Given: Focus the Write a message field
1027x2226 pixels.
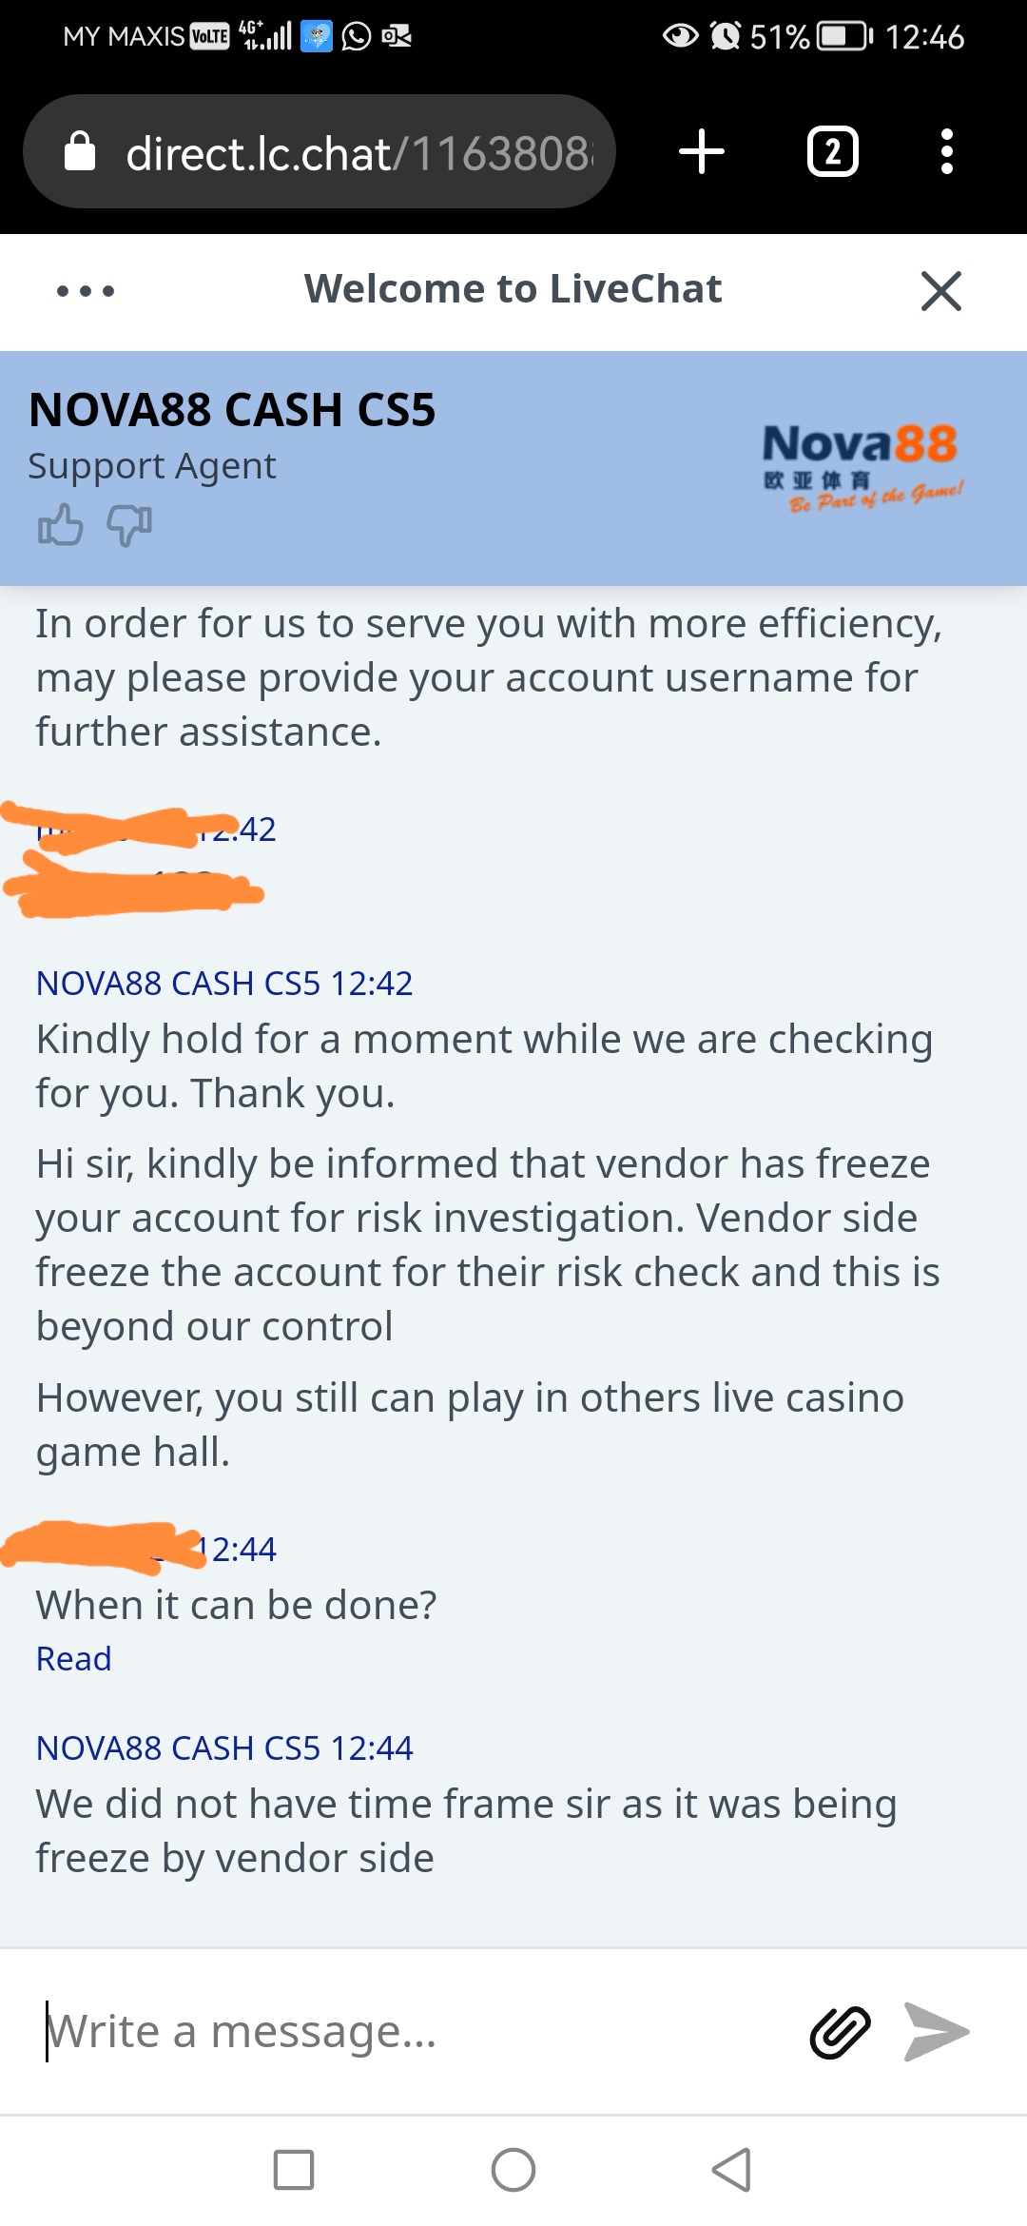Looking at the screenshot, I should 418,2032.
